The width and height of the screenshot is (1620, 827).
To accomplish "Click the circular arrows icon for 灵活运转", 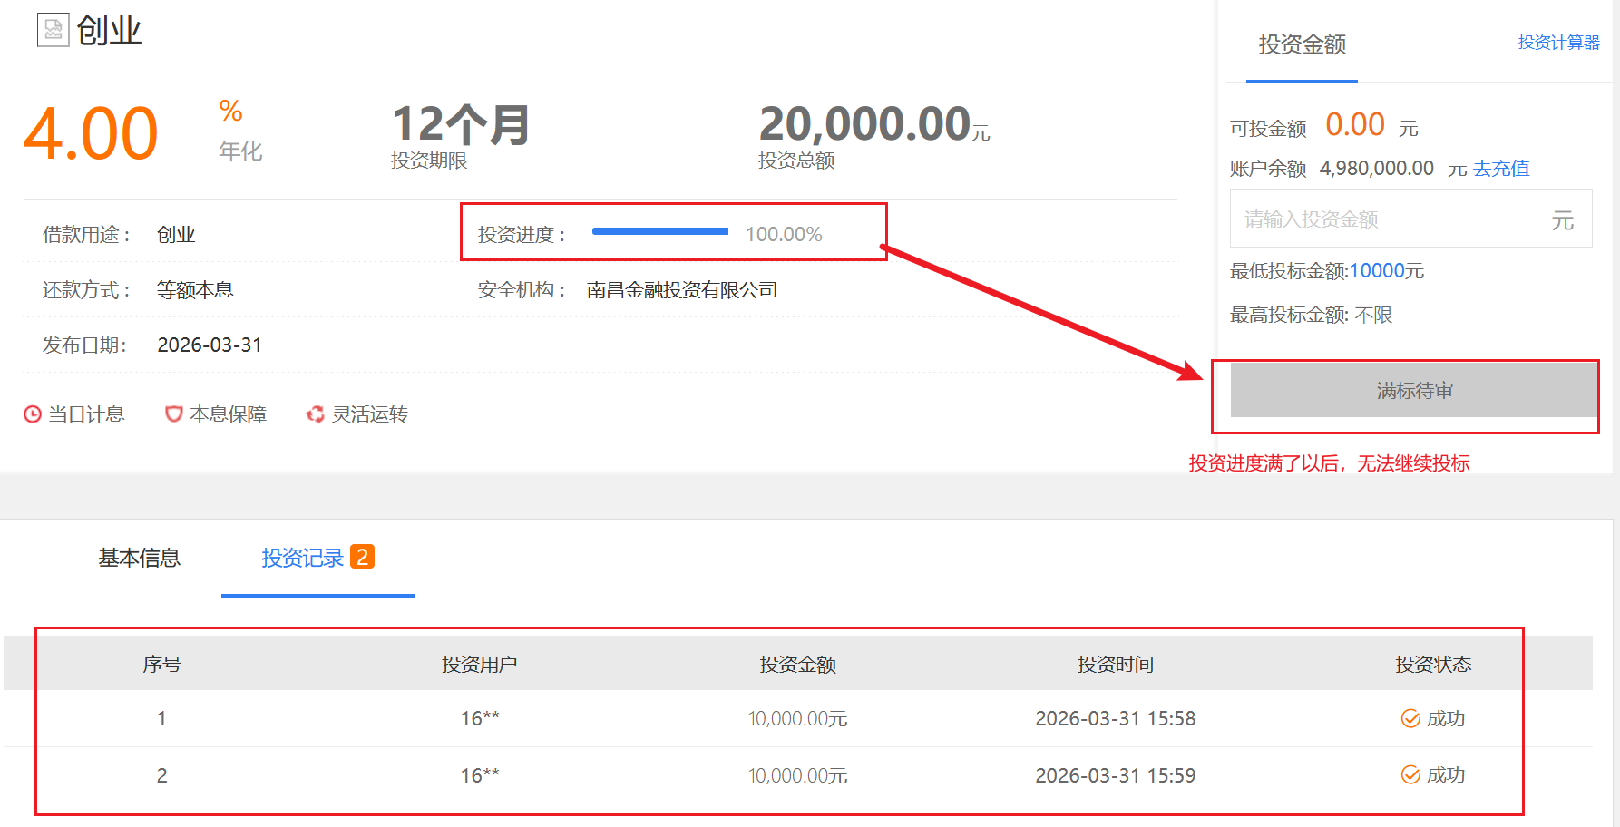I will click(x=315, y=414).
